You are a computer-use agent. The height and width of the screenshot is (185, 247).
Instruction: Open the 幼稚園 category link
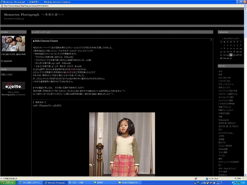pos(221,139)
